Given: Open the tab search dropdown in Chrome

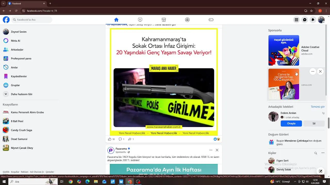Looking at the screenshot, I should pos(3,4).
